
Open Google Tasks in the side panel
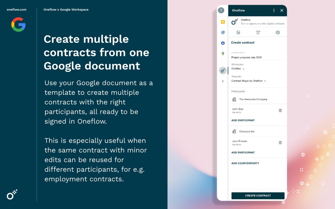[x=223, y=32]
